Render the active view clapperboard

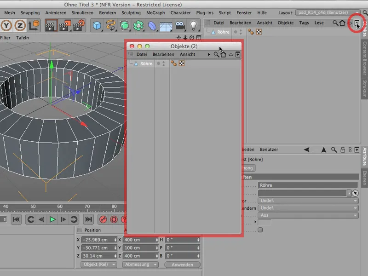click(x=51, y=26)
